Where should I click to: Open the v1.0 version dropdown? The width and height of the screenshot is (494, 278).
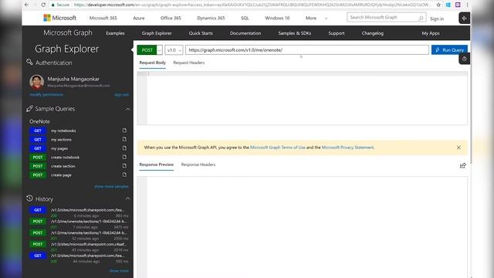(x=174, y=50)
